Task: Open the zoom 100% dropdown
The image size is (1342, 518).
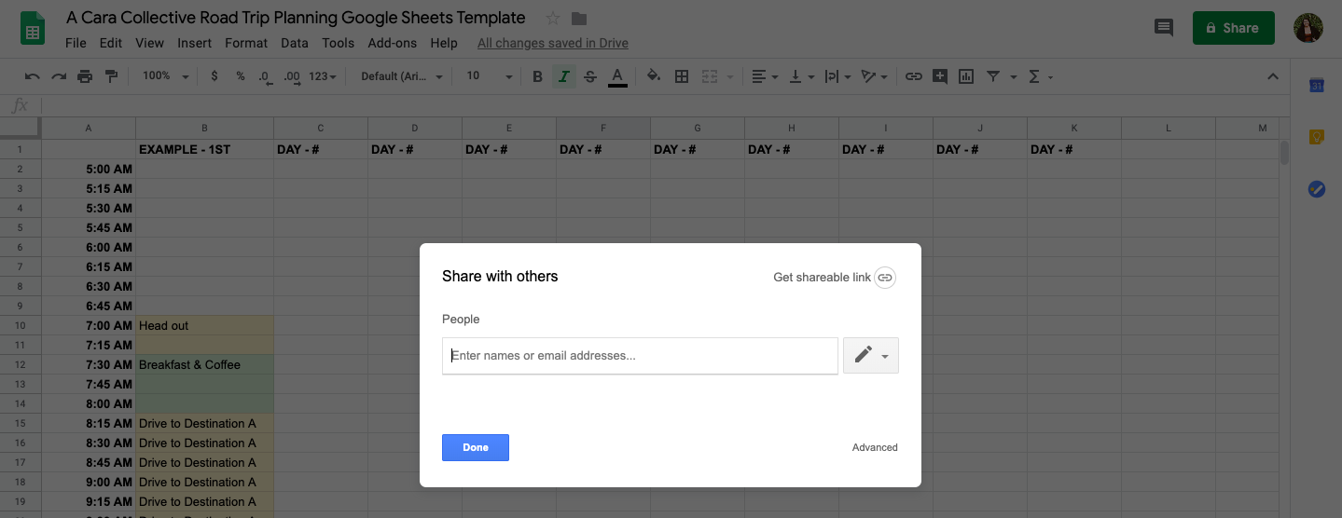Action: [165, 76]
